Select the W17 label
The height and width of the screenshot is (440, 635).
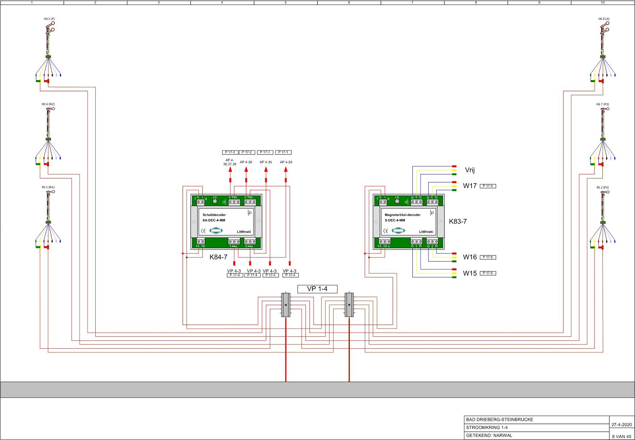click(x=470, y=186)
